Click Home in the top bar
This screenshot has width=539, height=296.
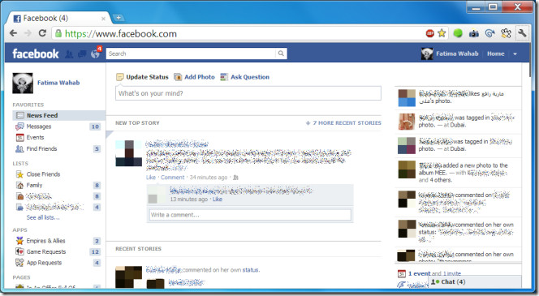[x=496, y=54]
